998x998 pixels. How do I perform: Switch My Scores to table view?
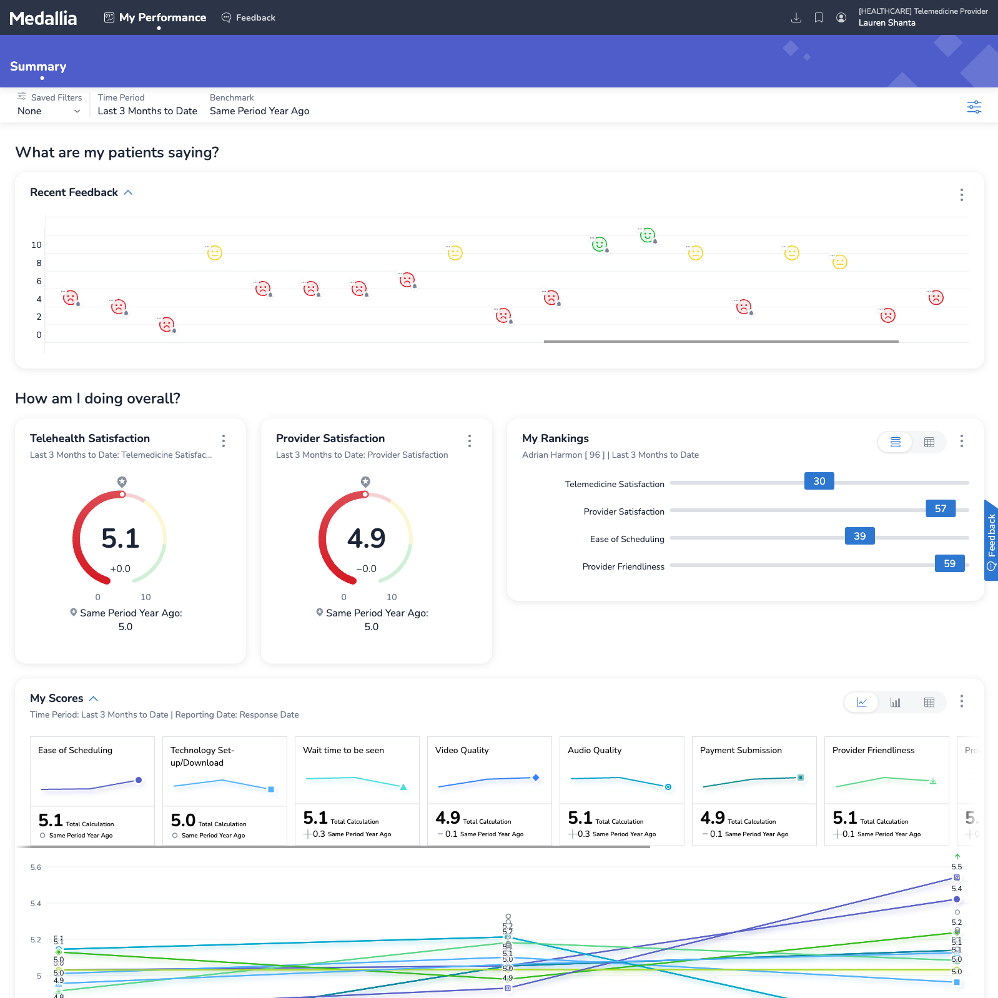coord(929,703)
